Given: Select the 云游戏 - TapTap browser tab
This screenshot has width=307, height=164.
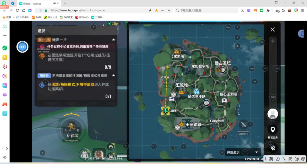Looking at the screenshot, I should click(x=39, y=3).
